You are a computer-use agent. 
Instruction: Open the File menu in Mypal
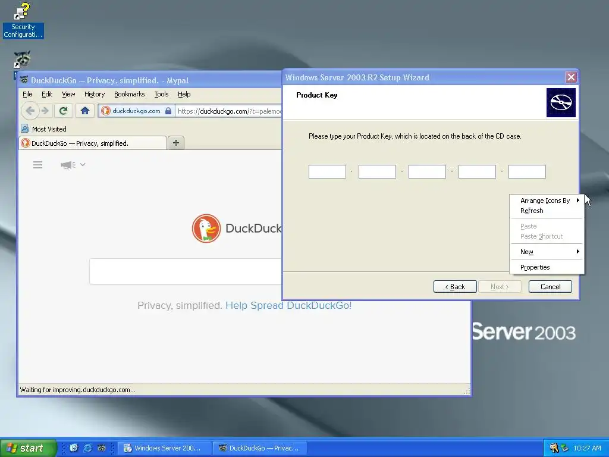tap(27, 94)
